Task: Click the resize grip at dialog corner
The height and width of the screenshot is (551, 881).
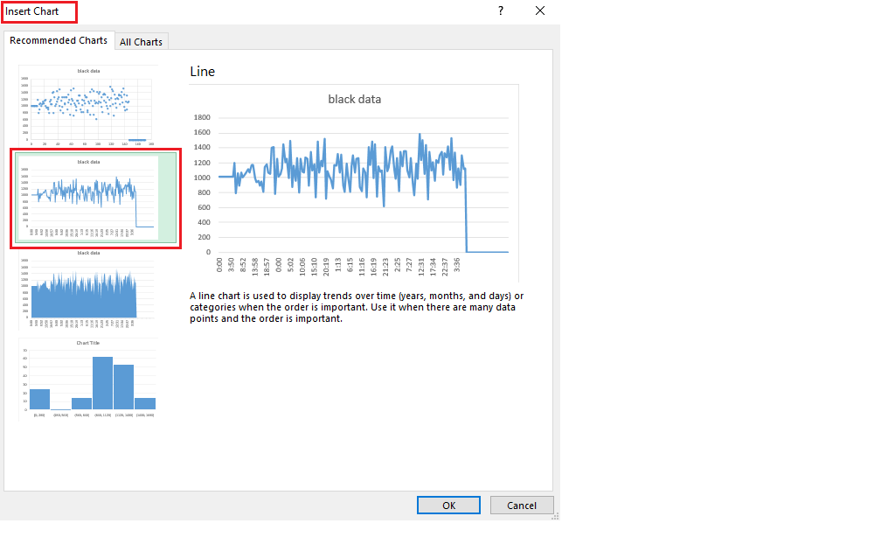Action: coord(555,517)
